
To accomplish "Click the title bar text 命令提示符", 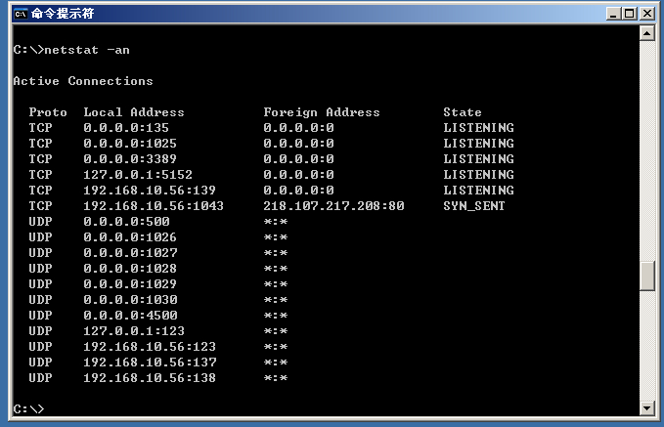I will [x=63, y=14].
